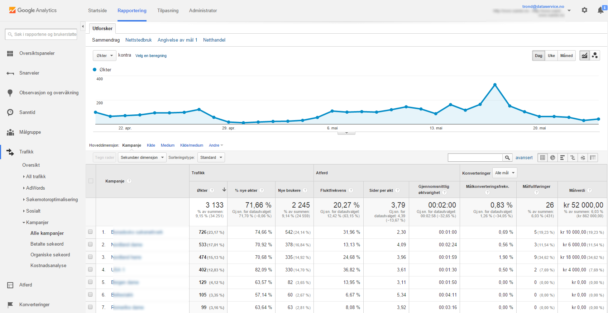
Task: Tick the checkbox for row 4
Action: tap(90, 269)
